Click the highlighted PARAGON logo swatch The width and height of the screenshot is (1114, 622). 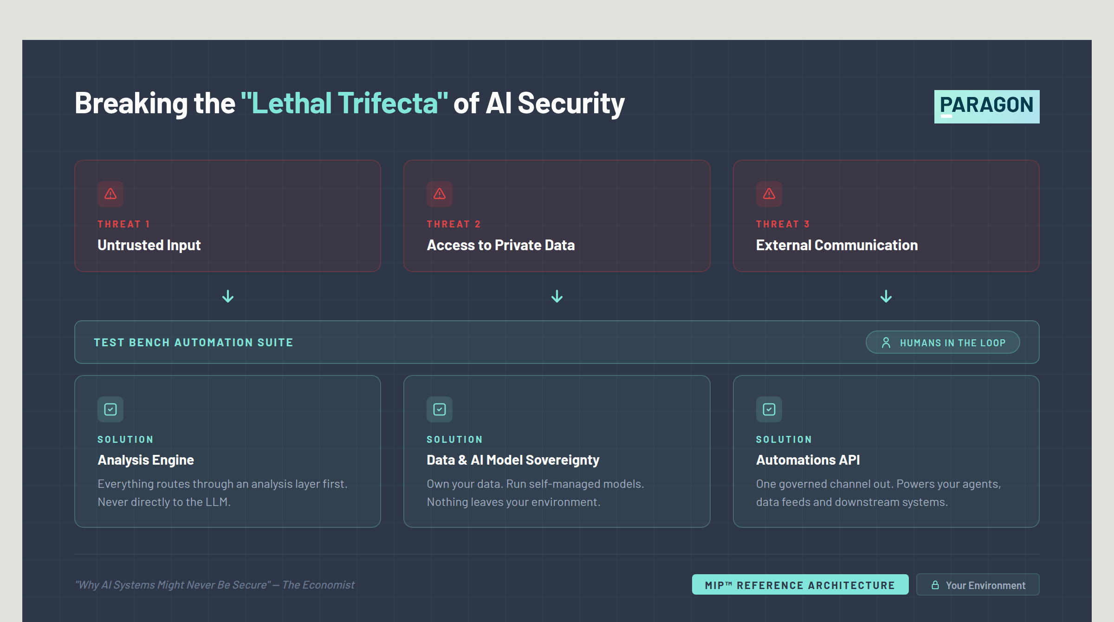coord(987,106)
